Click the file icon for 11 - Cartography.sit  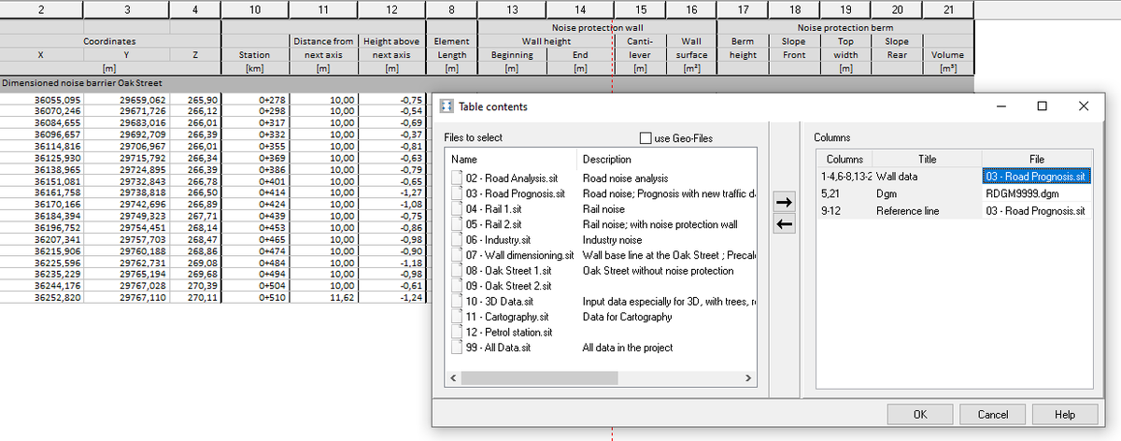click(457, 317)
